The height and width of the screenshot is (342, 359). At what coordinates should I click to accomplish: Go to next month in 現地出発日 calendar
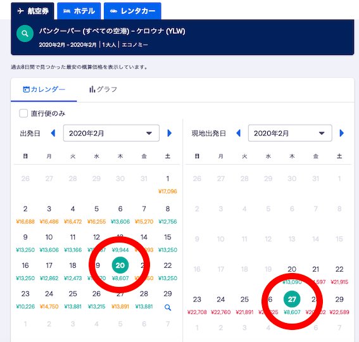pos(342,133)
